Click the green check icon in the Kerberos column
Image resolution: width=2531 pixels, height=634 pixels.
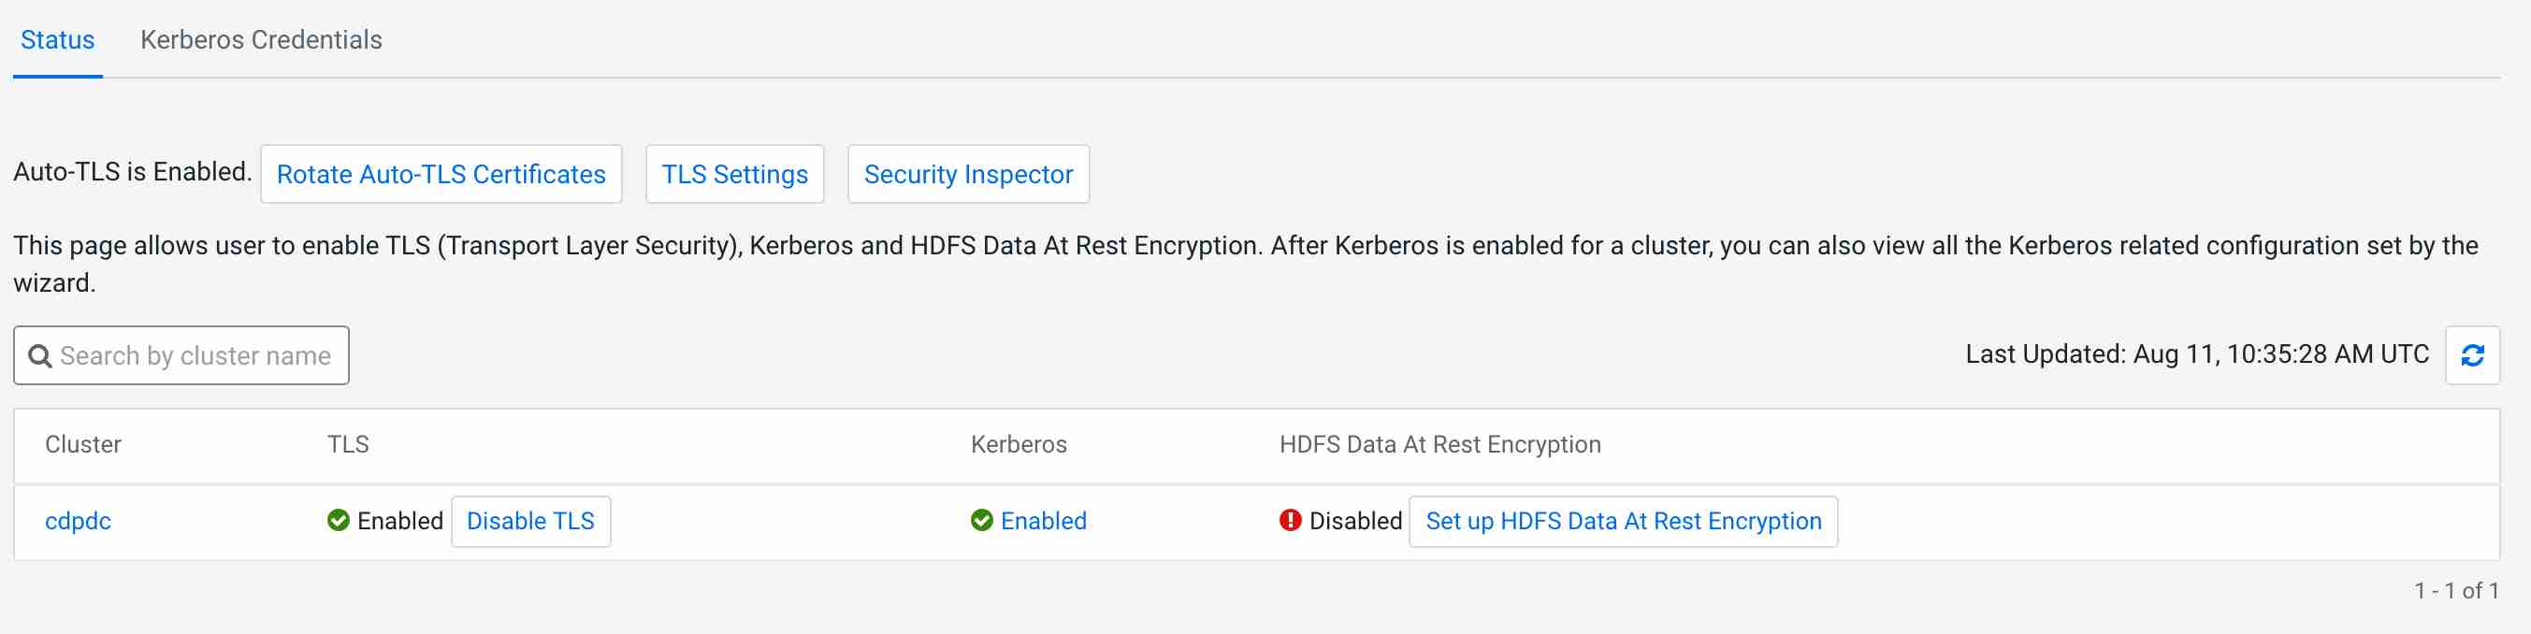pos(980,520)
